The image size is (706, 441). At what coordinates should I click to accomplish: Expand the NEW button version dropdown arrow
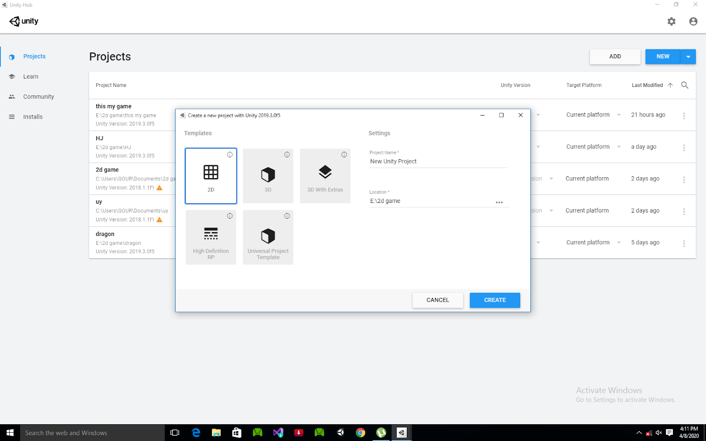click(688, 56)
